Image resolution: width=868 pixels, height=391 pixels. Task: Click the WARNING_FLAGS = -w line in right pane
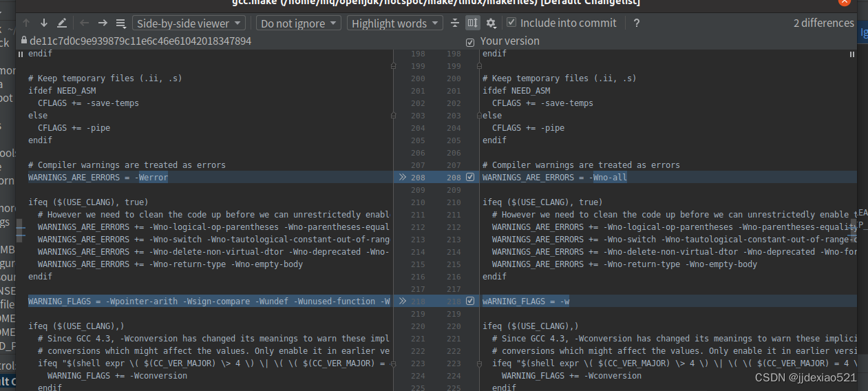526,301
